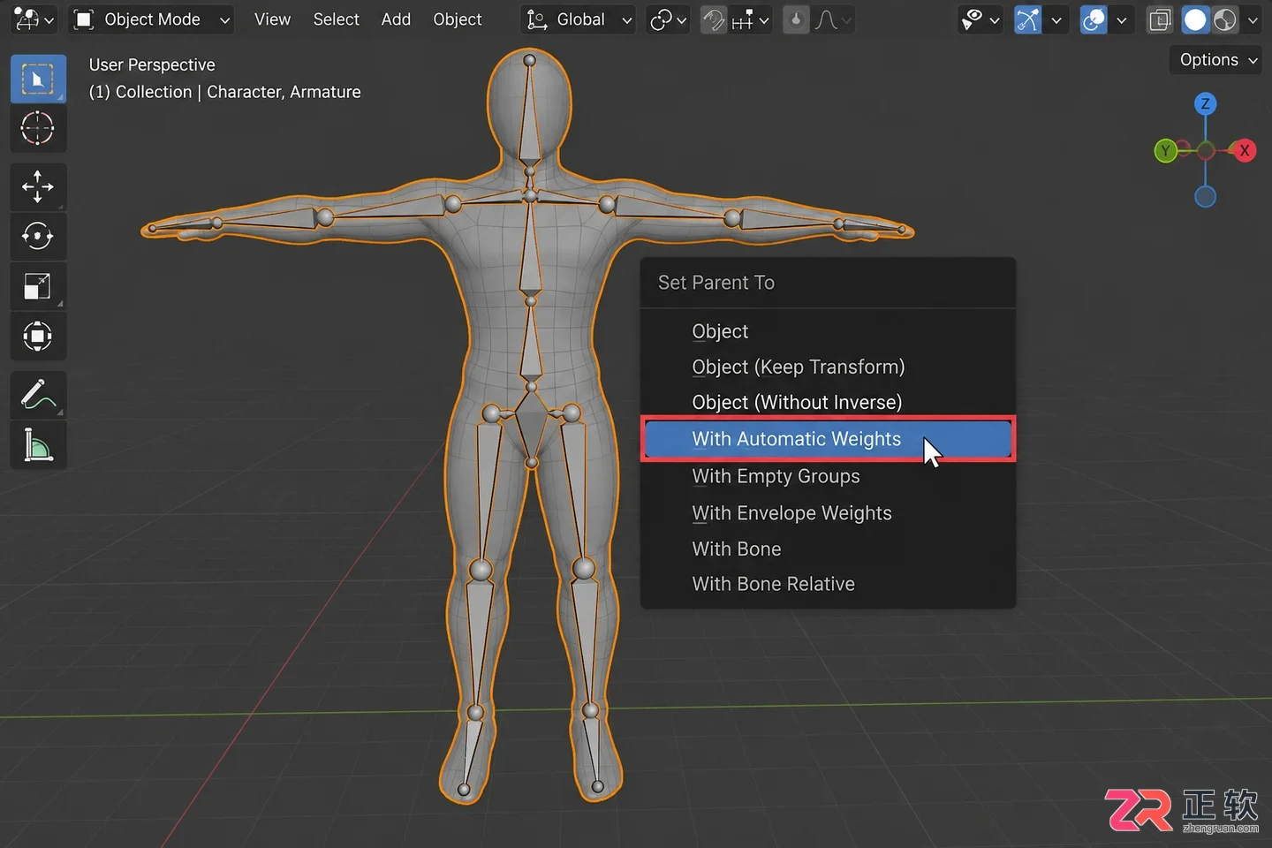This screenshot has width=1272, height=848.
Task: Toggle viewport overlays display
Action: 1094,19
